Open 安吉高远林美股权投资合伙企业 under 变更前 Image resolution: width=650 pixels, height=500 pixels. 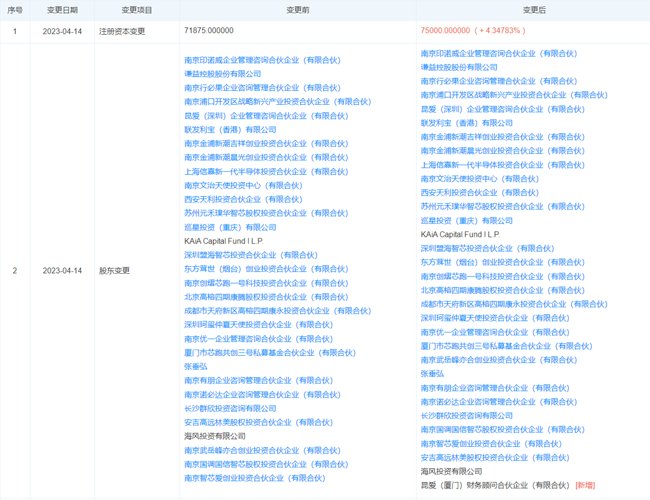[259, 422]
